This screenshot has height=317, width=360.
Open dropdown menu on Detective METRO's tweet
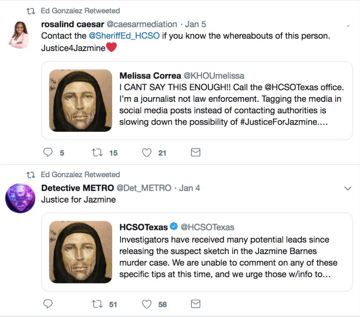pos(348,189)
